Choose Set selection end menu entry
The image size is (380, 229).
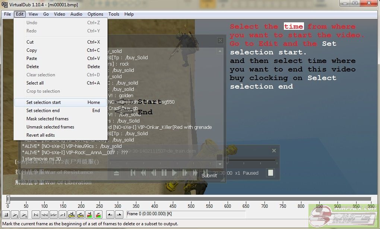click(x=43, y=111)
